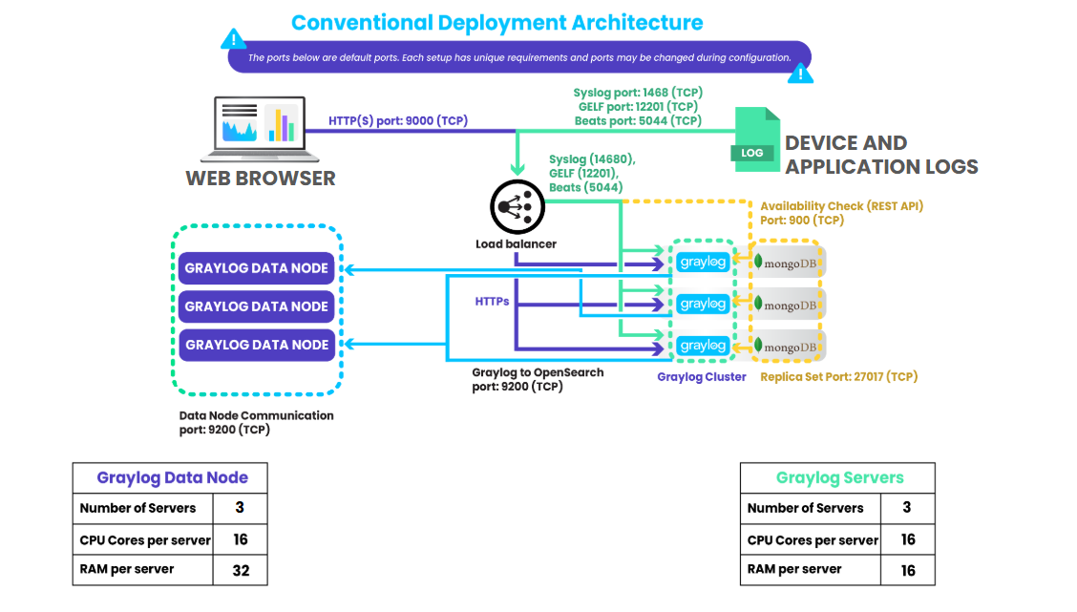Click the Syslog (14680) label
Viewport: 1077px width, 612px height.
pyautogui.click(x=592, y=159)
